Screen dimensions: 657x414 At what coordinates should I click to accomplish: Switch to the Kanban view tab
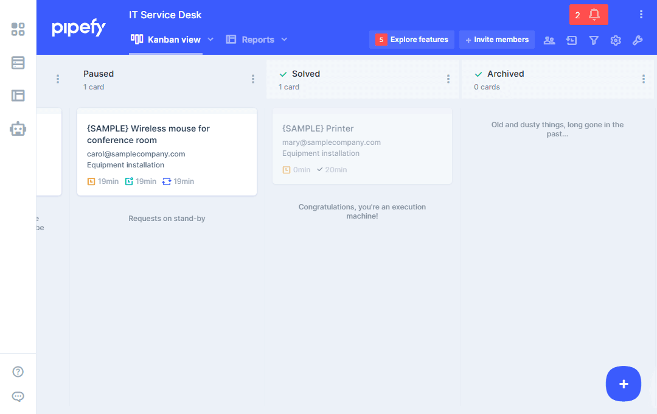[x=166, y=40]
